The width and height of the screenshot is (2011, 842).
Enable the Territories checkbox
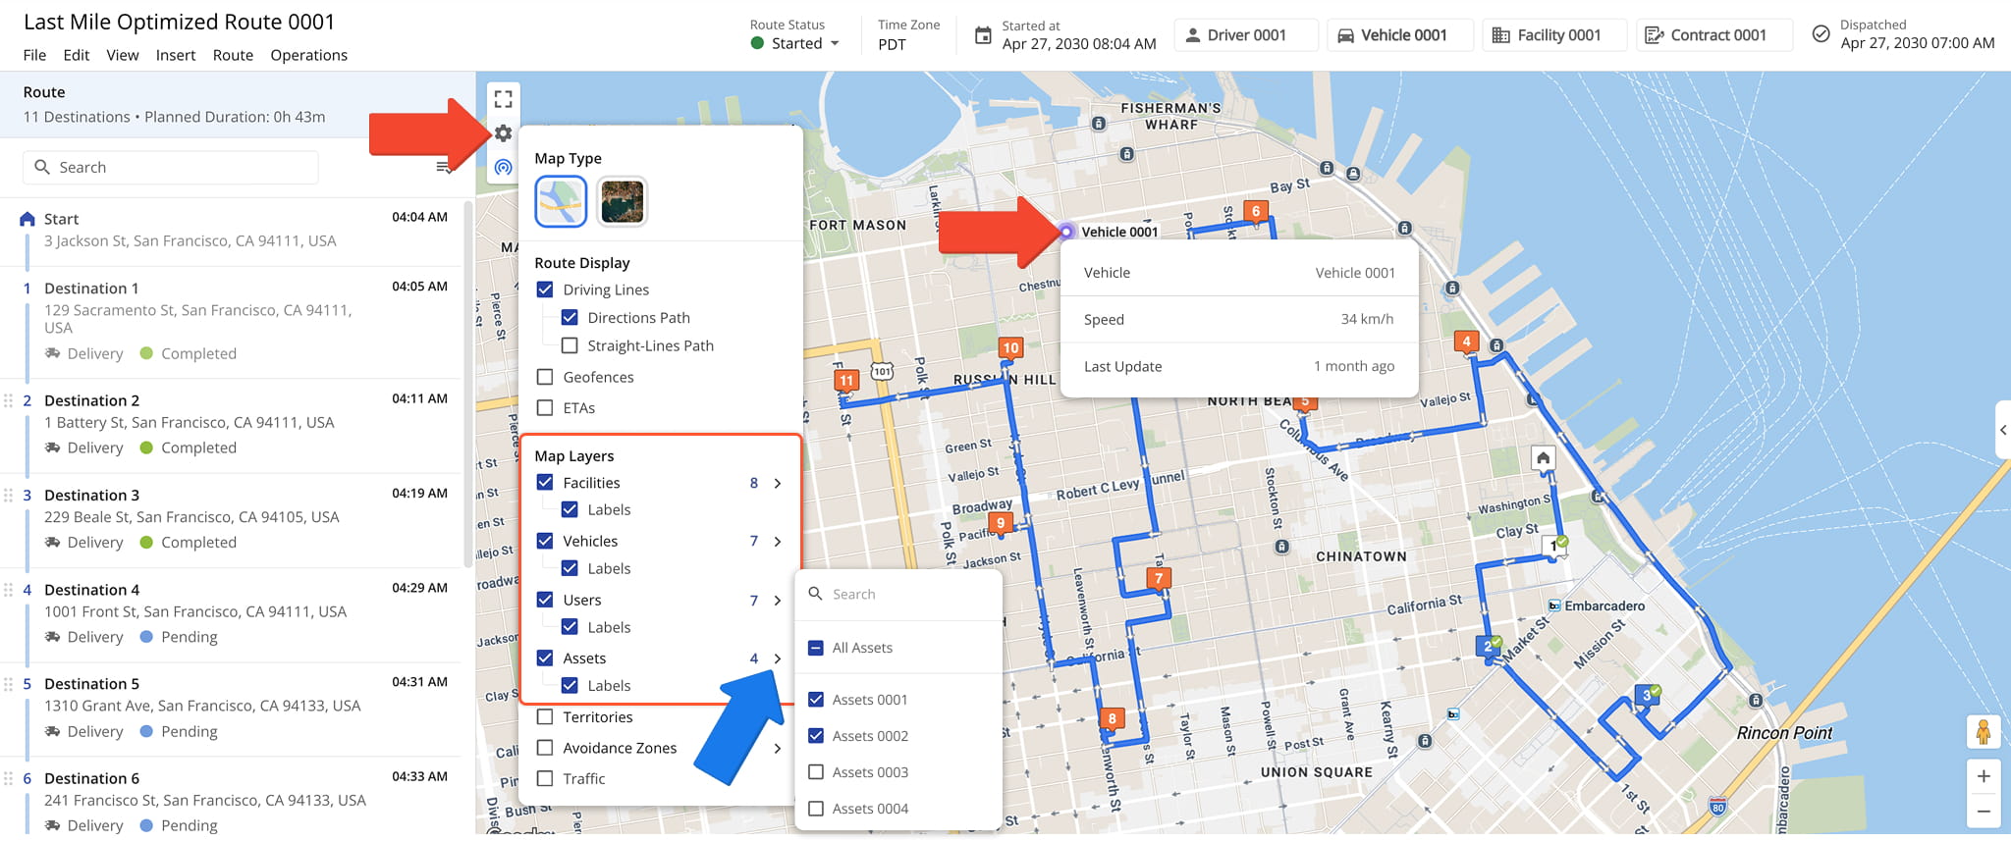(545, 717)
